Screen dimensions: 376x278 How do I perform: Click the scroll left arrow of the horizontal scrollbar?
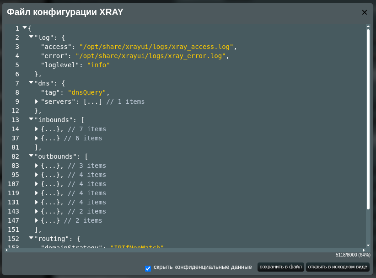pos(6,250)
